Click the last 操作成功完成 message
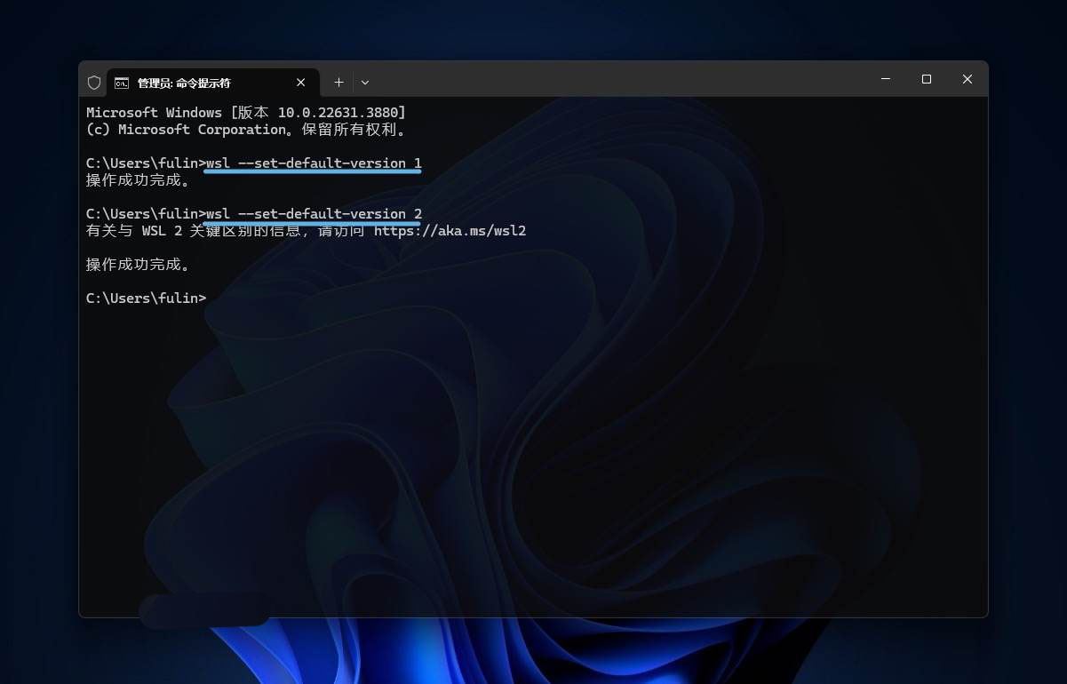 [138, 265]
